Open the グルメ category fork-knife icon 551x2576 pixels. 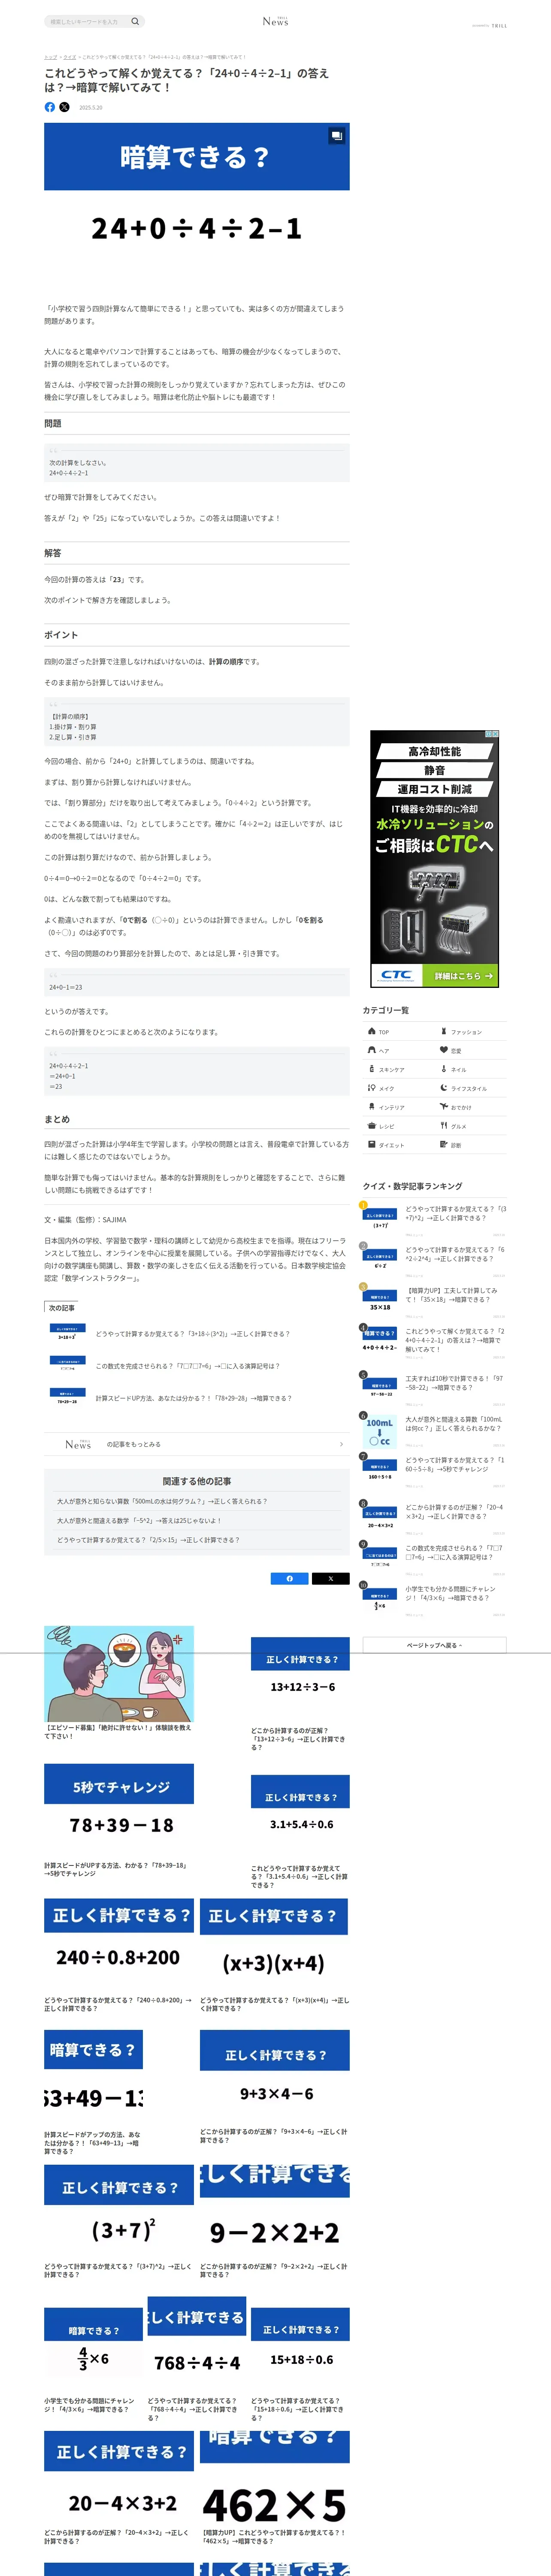[444, 1126]
